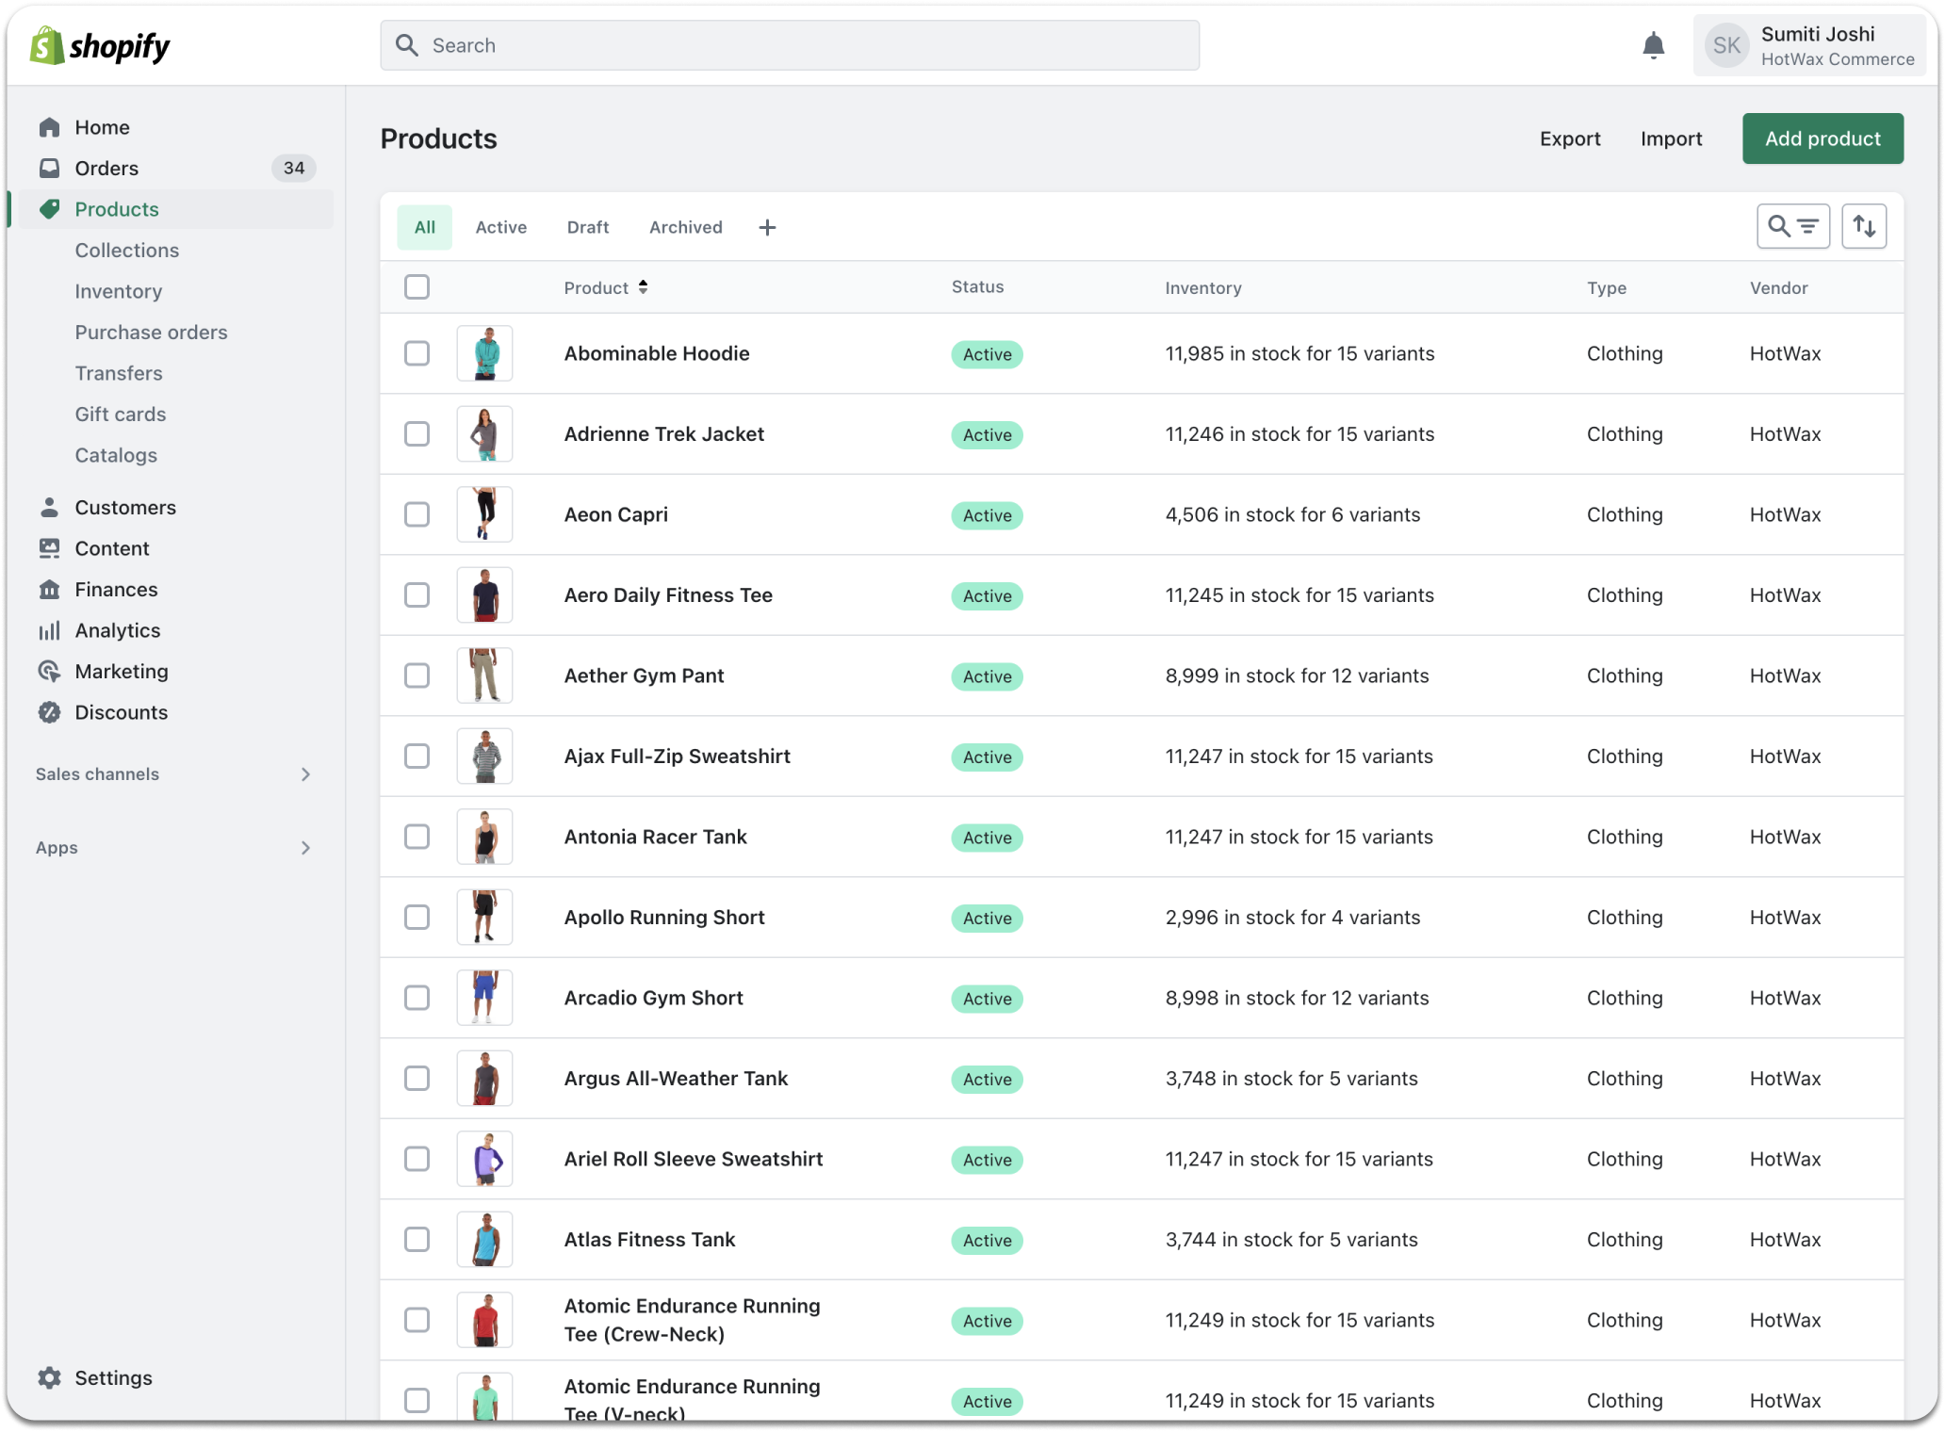The image size is (1945, 1432).
Task: Sort by the Product column arrows
Action: 643,287
